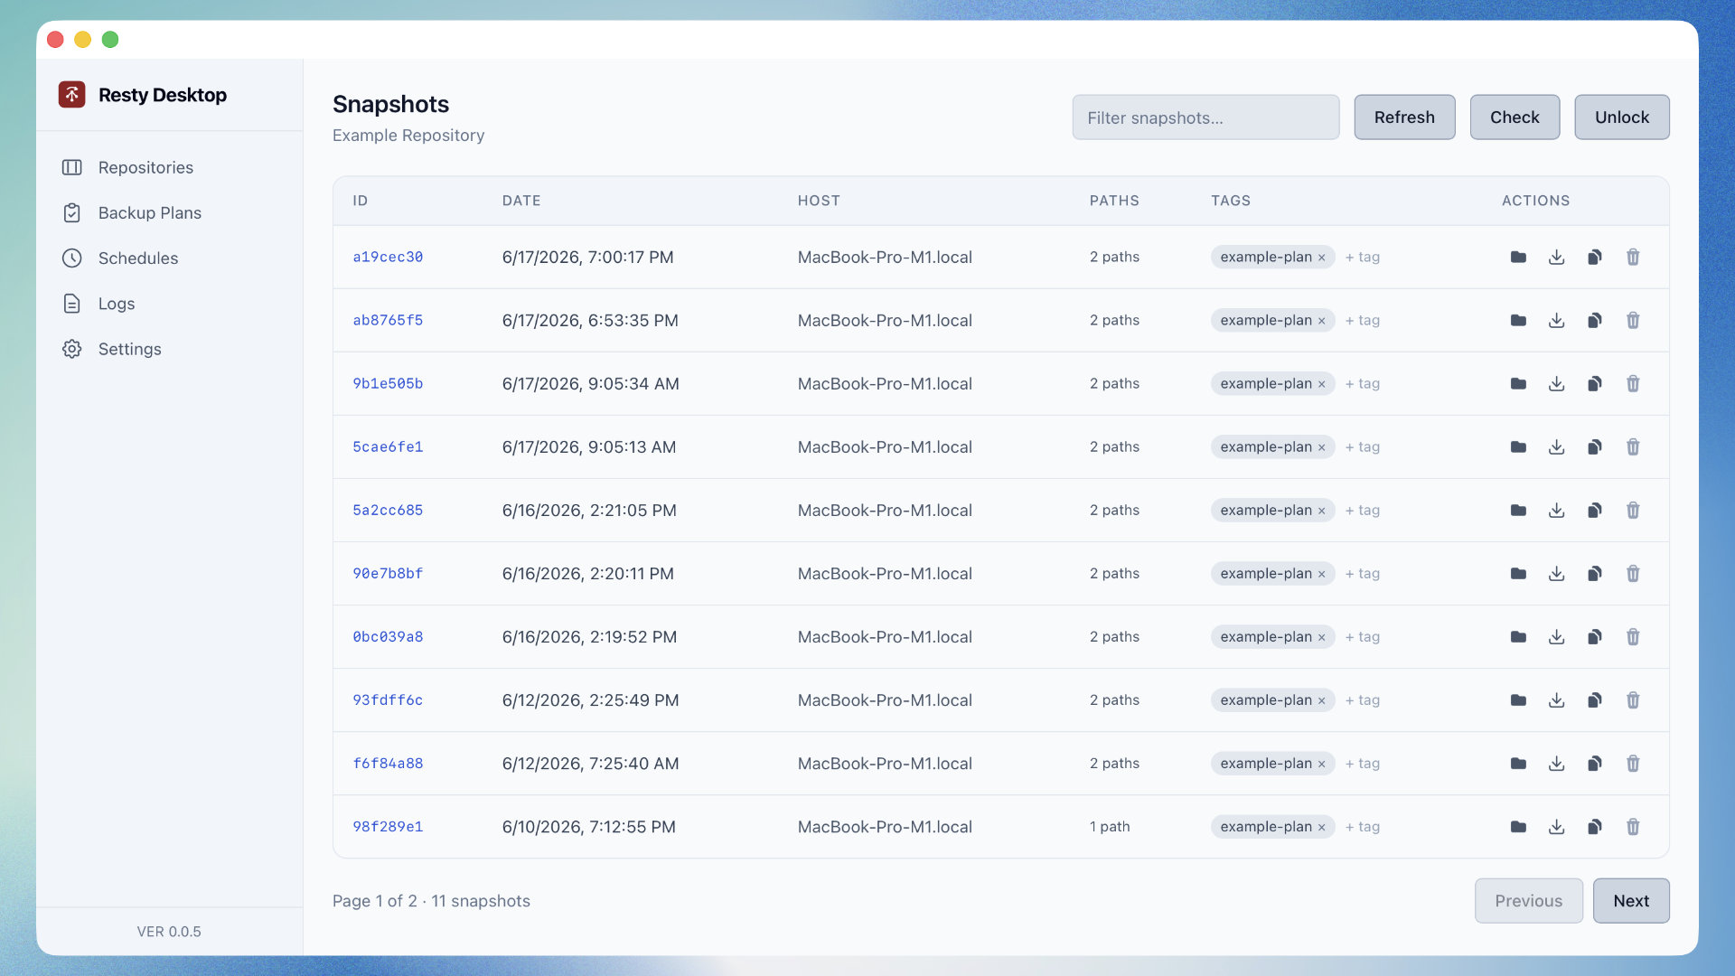This screenshot has height=976, width=1735.
Task: Click the Previous page button
Action: coord(1528,900)
